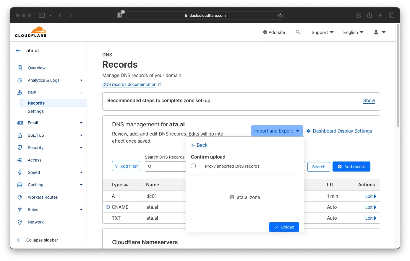
Task: Click the back arrow beside ata.al
Action: [x=18, y=50]
